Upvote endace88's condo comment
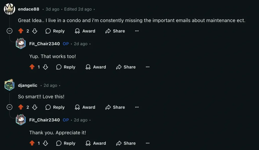259x150 pixels. click(21, 31)
